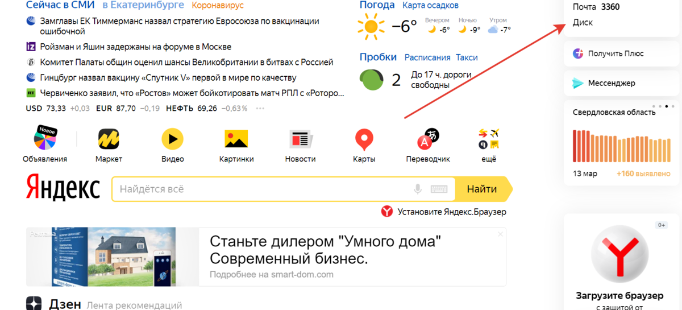The width and height of the screenshot is (682, 310).
Task: Click the green traffic level indicator
Action: click(x=372, y=80)
